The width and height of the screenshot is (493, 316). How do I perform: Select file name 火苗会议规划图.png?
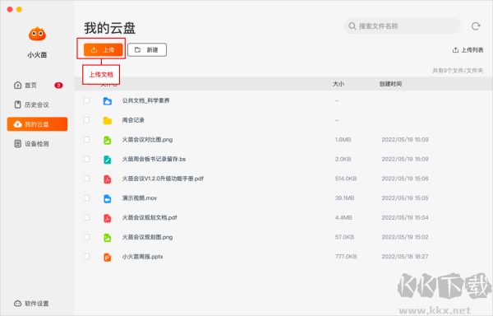click(147, 237)
